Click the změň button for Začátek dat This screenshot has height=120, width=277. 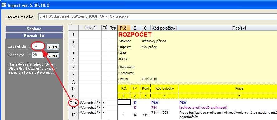(x=53, y=47)
